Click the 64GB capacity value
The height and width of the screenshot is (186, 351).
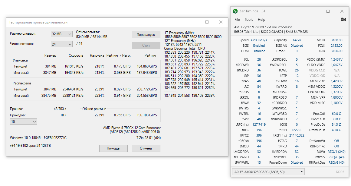pos(297,40)
